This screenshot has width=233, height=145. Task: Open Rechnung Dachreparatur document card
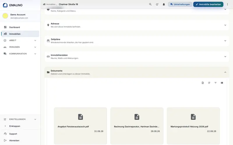click(x=137, y=126)
